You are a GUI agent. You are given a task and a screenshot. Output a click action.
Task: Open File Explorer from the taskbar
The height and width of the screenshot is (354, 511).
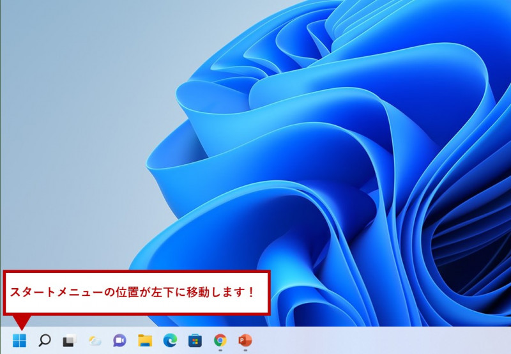pyautogui.click(x=145, y=341)
